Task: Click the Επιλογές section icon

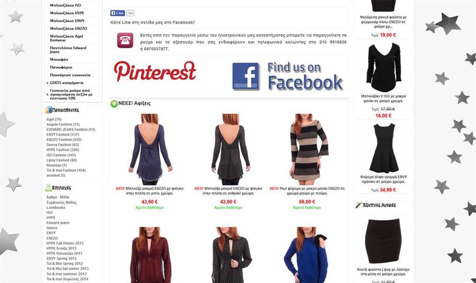Action: (x=48, y=187)
